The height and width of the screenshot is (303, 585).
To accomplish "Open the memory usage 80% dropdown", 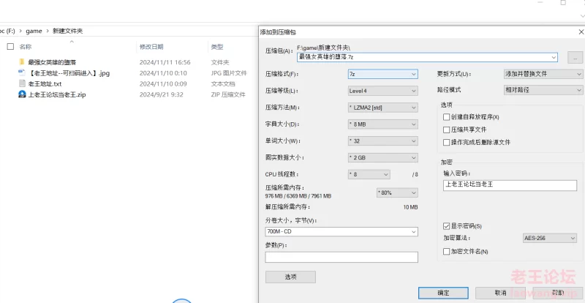I will coord(397,192).
